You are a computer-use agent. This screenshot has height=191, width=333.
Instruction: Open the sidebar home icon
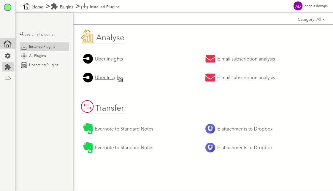[x=8, y=44]
